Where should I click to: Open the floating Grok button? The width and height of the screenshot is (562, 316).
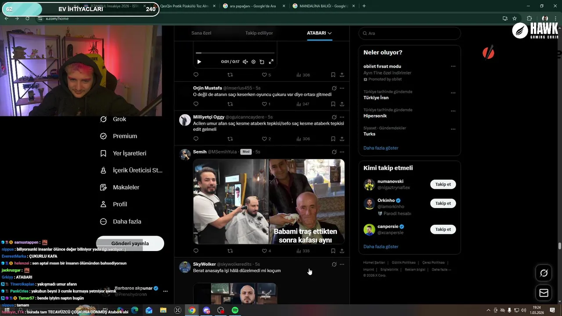pos(544,273)
